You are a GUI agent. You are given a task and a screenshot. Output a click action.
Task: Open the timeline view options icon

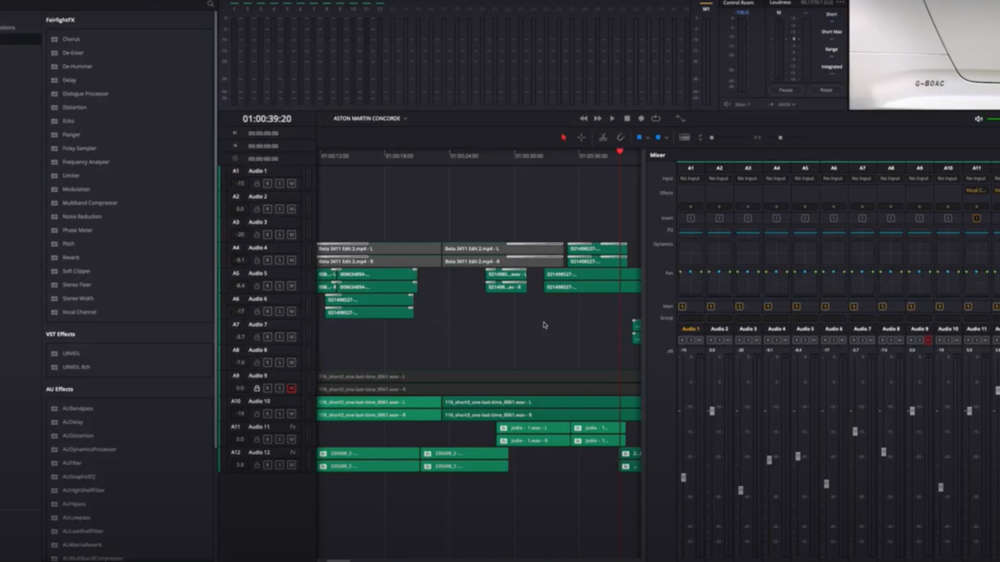coord(685,137)
